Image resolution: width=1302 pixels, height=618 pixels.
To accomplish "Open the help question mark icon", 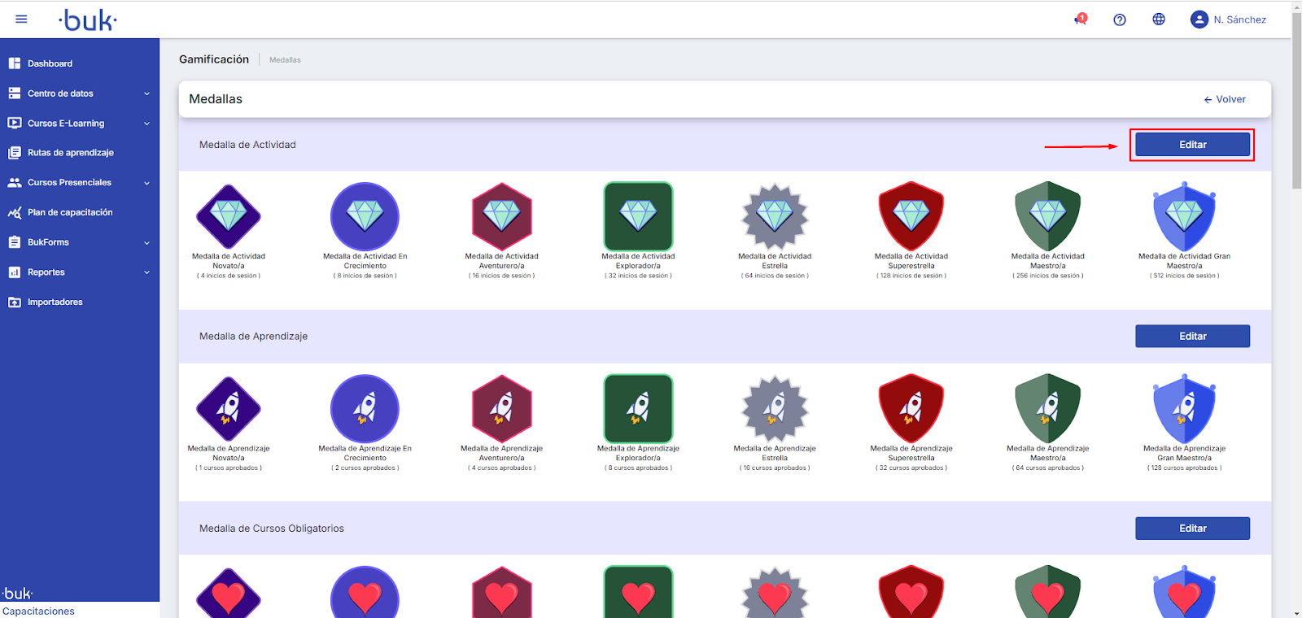I will point(1120,20).
